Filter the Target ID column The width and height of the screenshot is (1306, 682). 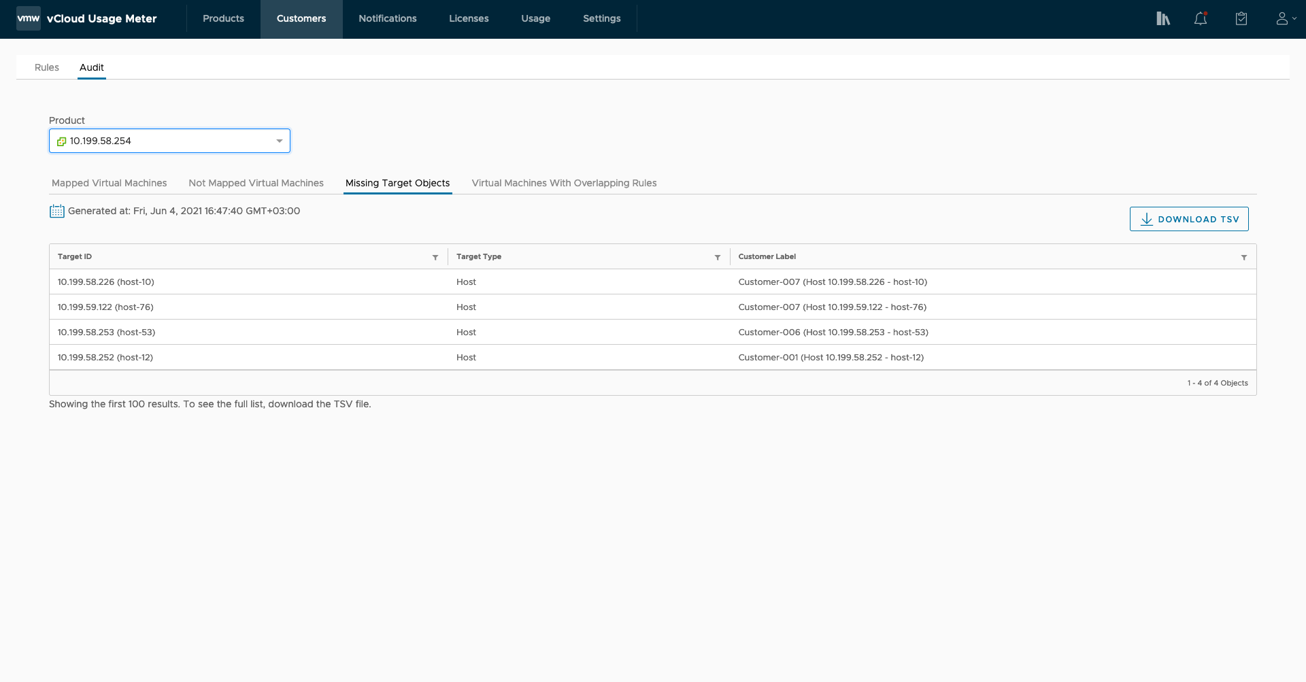point(435,257)
